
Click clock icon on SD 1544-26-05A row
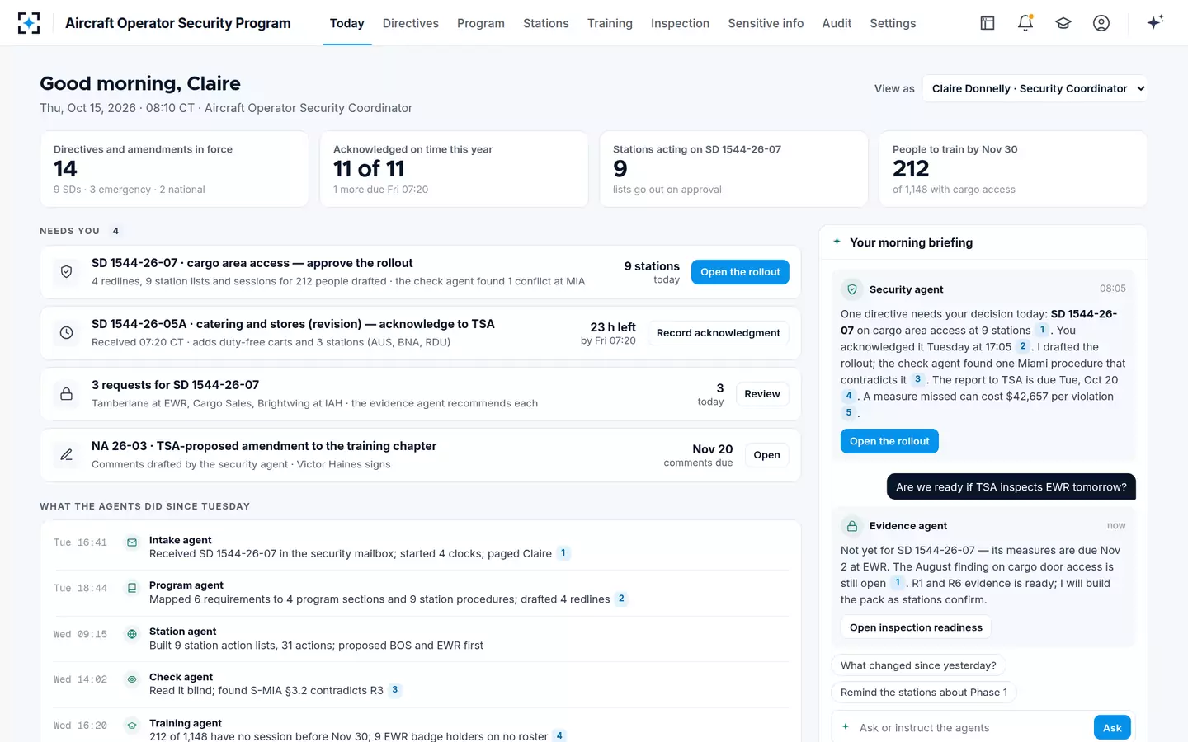67,333
